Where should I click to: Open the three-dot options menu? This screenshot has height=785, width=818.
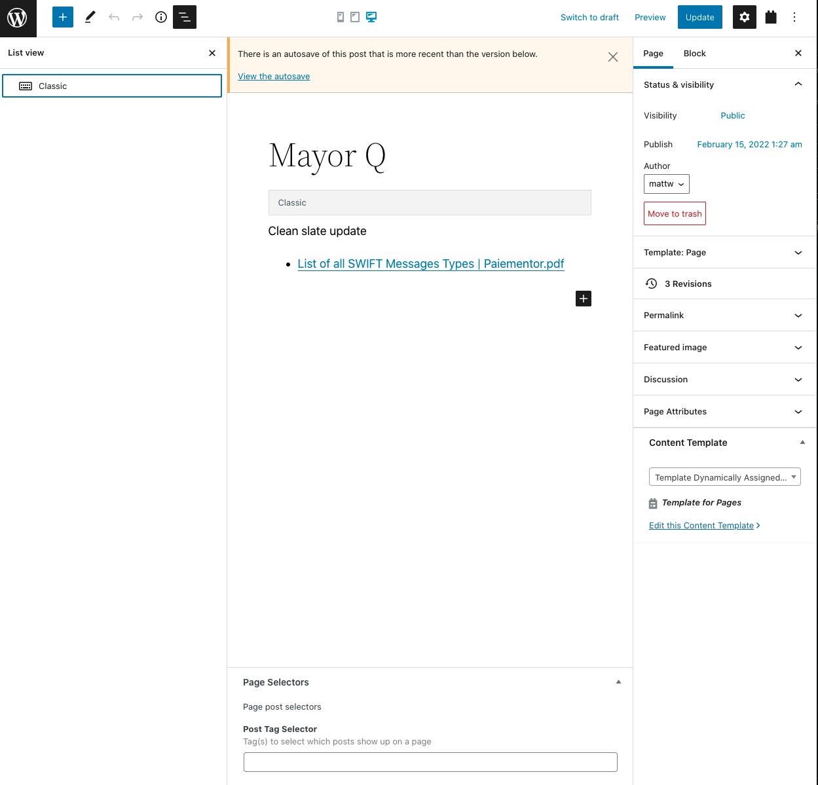794,18
